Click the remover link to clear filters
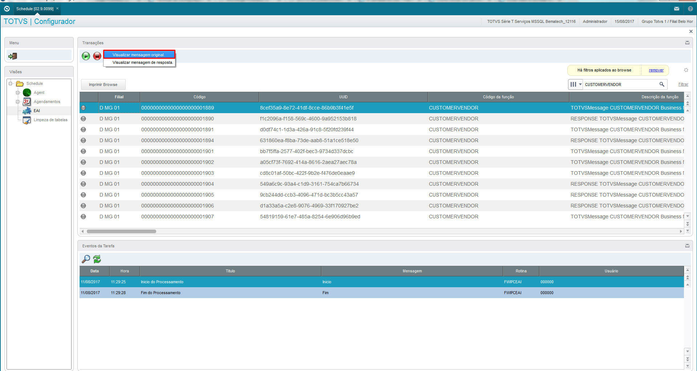697x371 pixels. pos(656,70)
